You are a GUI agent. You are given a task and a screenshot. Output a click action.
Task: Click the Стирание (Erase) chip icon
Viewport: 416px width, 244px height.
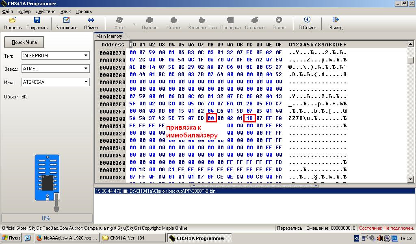click(255, 20)
